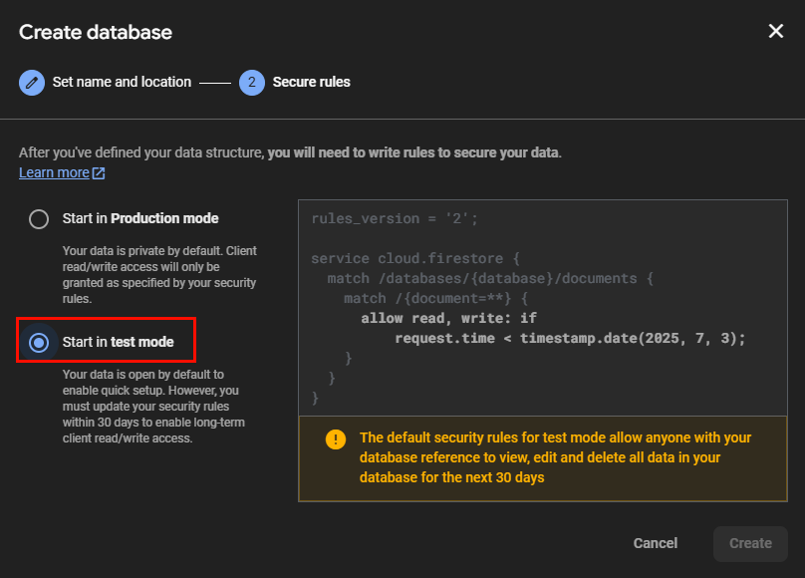The image size is (805, 578).
Task: Click the Create button
Action: point(749,543)
